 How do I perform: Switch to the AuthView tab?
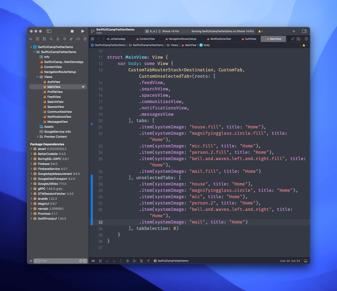(x=249, y=39)
